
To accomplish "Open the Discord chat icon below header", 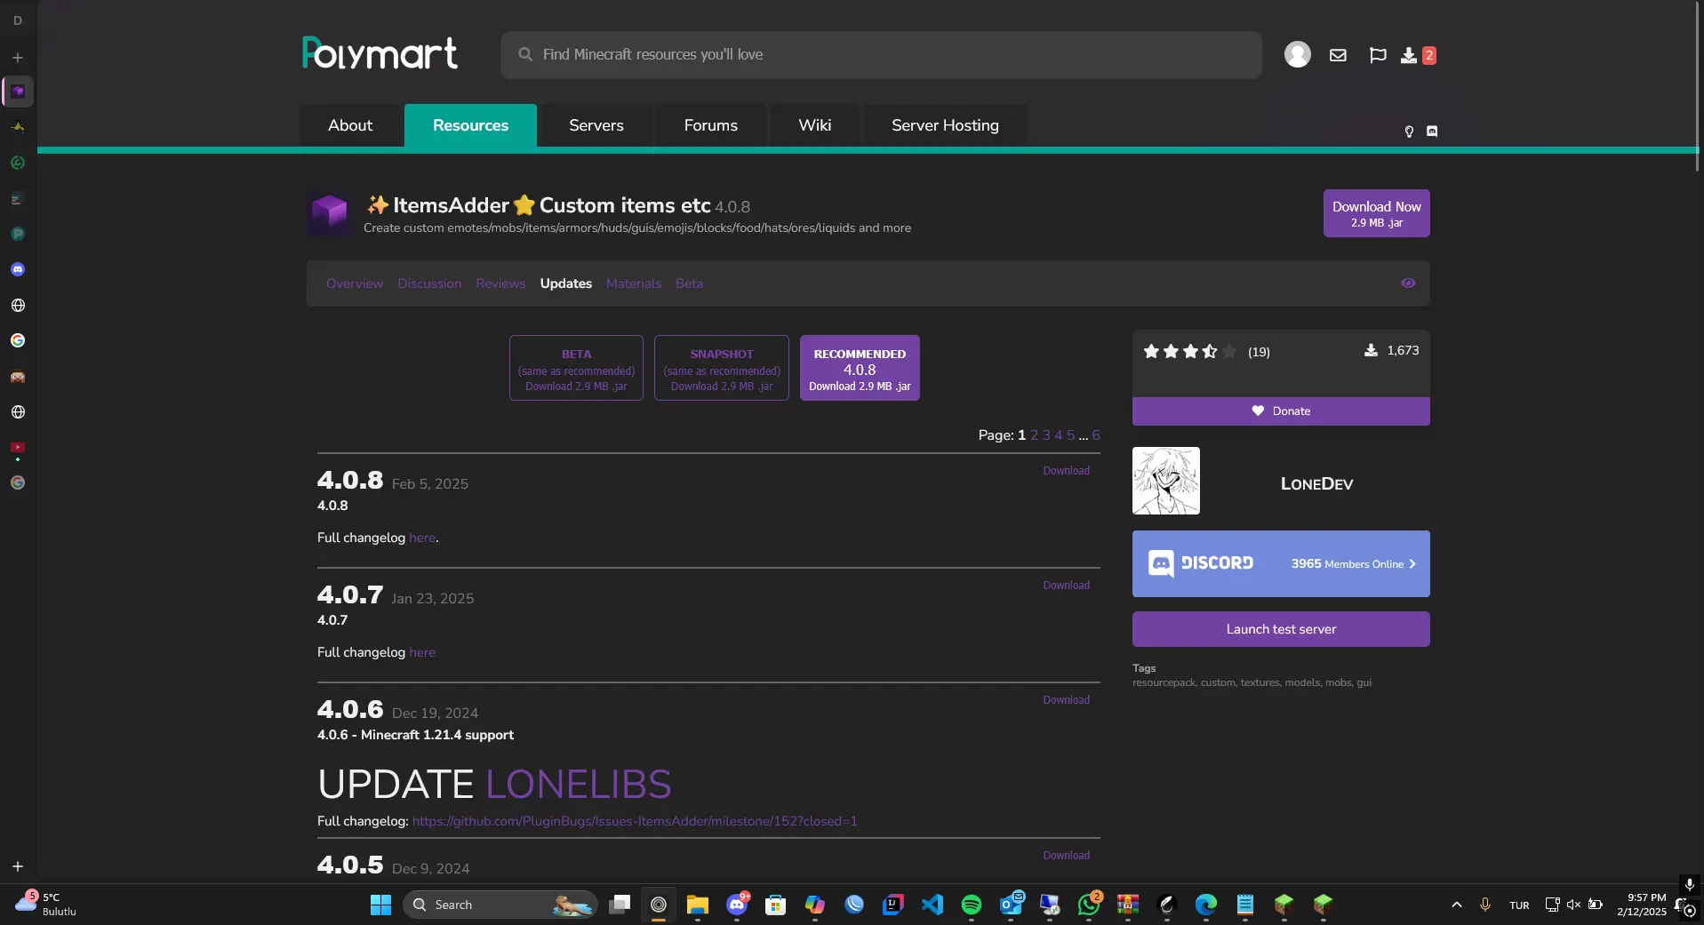I will [x=1432, y=132].
